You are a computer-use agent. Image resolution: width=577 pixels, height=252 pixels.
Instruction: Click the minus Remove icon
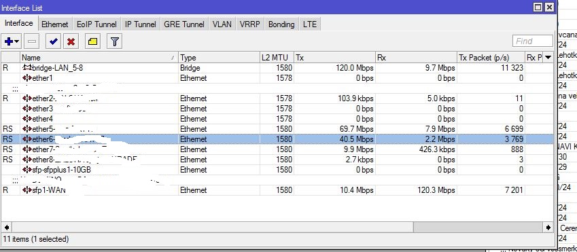tap(32, 41)
